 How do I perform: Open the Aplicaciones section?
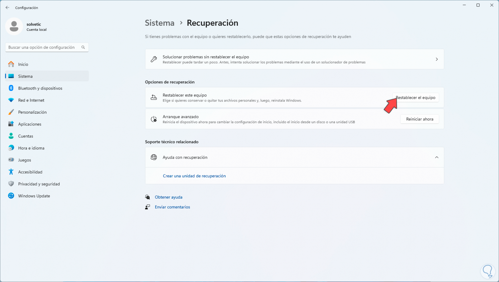pyautogui.click(x=30, y=124)
